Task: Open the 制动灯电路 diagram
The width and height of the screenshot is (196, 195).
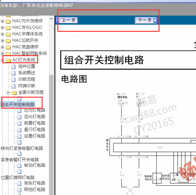Action: coord(35,165)
